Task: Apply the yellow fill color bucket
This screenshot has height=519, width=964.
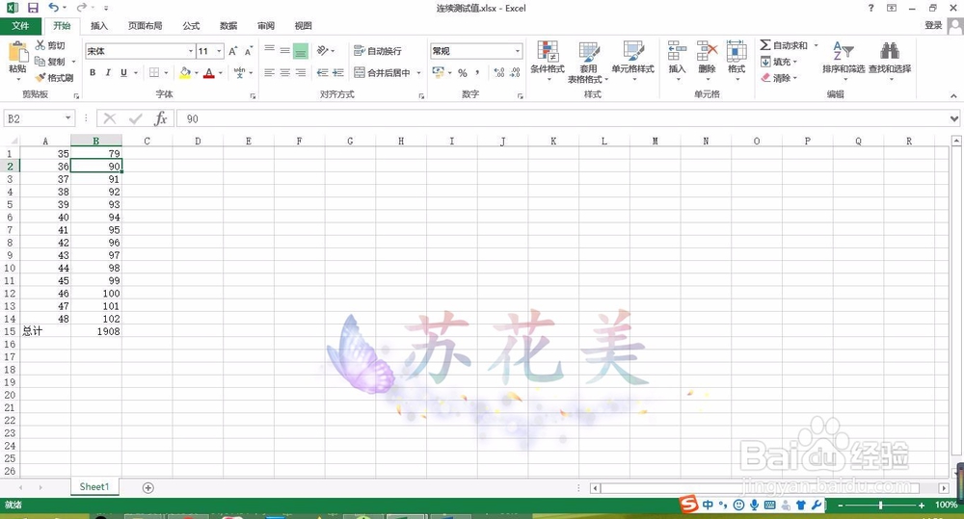Action: (x=185, y=72)
